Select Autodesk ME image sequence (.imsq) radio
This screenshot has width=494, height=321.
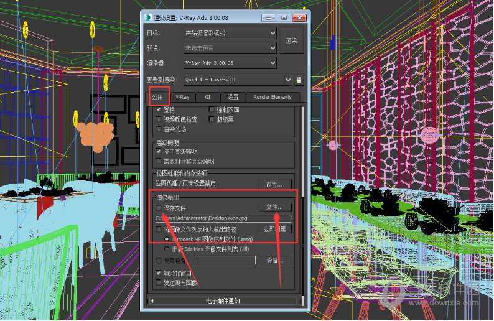[x=167, y=239]
